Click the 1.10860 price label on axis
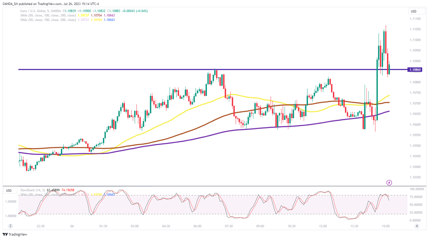 (x=415, y=70)
